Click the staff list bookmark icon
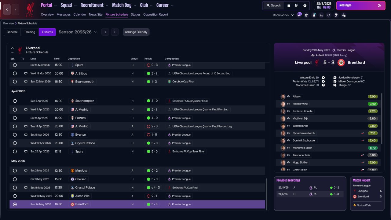The width and height of the screenshot is (391, 220). (344, 15)
